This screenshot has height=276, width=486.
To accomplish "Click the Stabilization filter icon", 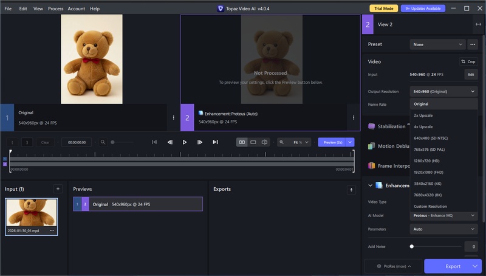I will click(x=371, y=126).
